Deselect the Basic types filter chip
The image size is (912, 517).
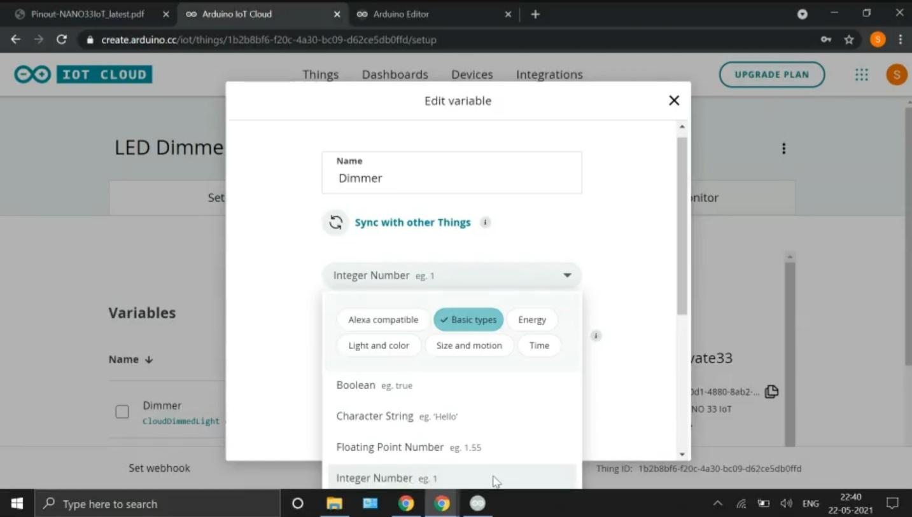pos(468,320)
